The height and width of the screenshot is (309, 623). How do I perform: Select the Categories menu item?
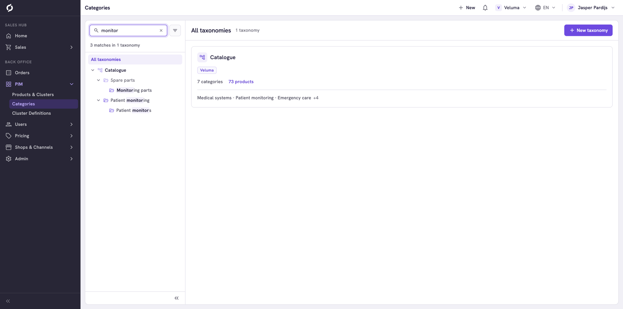pos(44,104)
